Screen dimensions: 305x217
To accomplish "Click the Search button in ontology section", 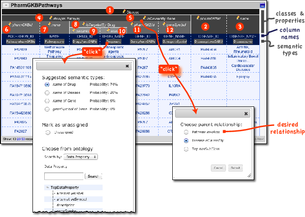I will click(x=93, y=176).
